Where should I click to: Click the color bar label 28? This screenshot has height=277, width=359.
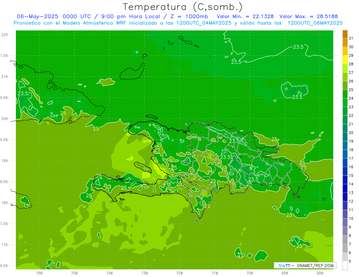pos(351,64)
